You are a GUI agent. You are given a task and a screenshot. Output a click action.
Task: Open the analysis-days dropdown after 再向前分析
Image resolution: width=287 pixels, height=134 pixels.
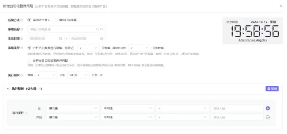[x=139, y=48]
